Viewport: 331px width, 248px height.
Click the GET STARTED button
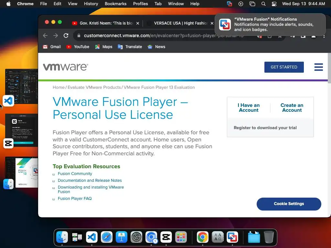pos(284,67)
